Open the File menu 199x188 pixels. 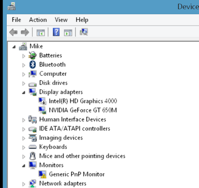(16, 20)
